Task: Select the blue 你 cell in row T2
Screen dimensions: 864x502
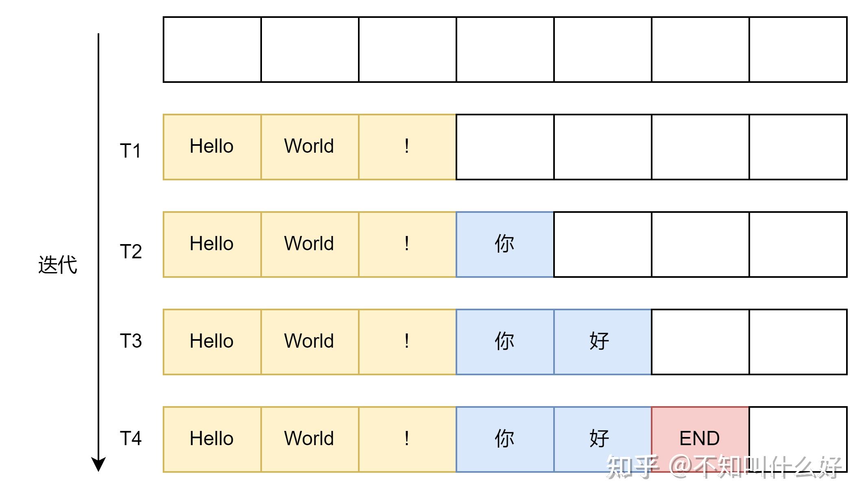Action: 505,245
